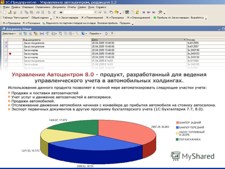Open Ж-л Оприходований journal
The image size is (225, 169).
[138, 17]
